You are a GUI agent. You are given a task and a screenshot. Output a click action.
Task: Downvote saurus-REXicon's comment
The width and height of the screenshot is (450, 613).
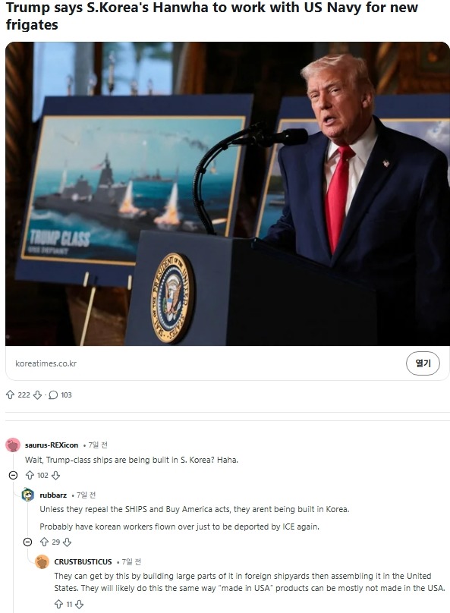(x=56, y=476)
